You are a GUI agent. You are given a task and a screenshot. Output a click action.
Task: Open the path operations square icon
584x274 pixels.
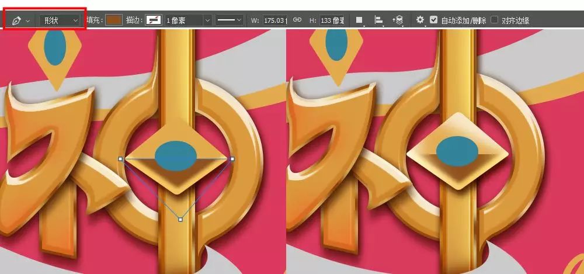pos(359,20)
